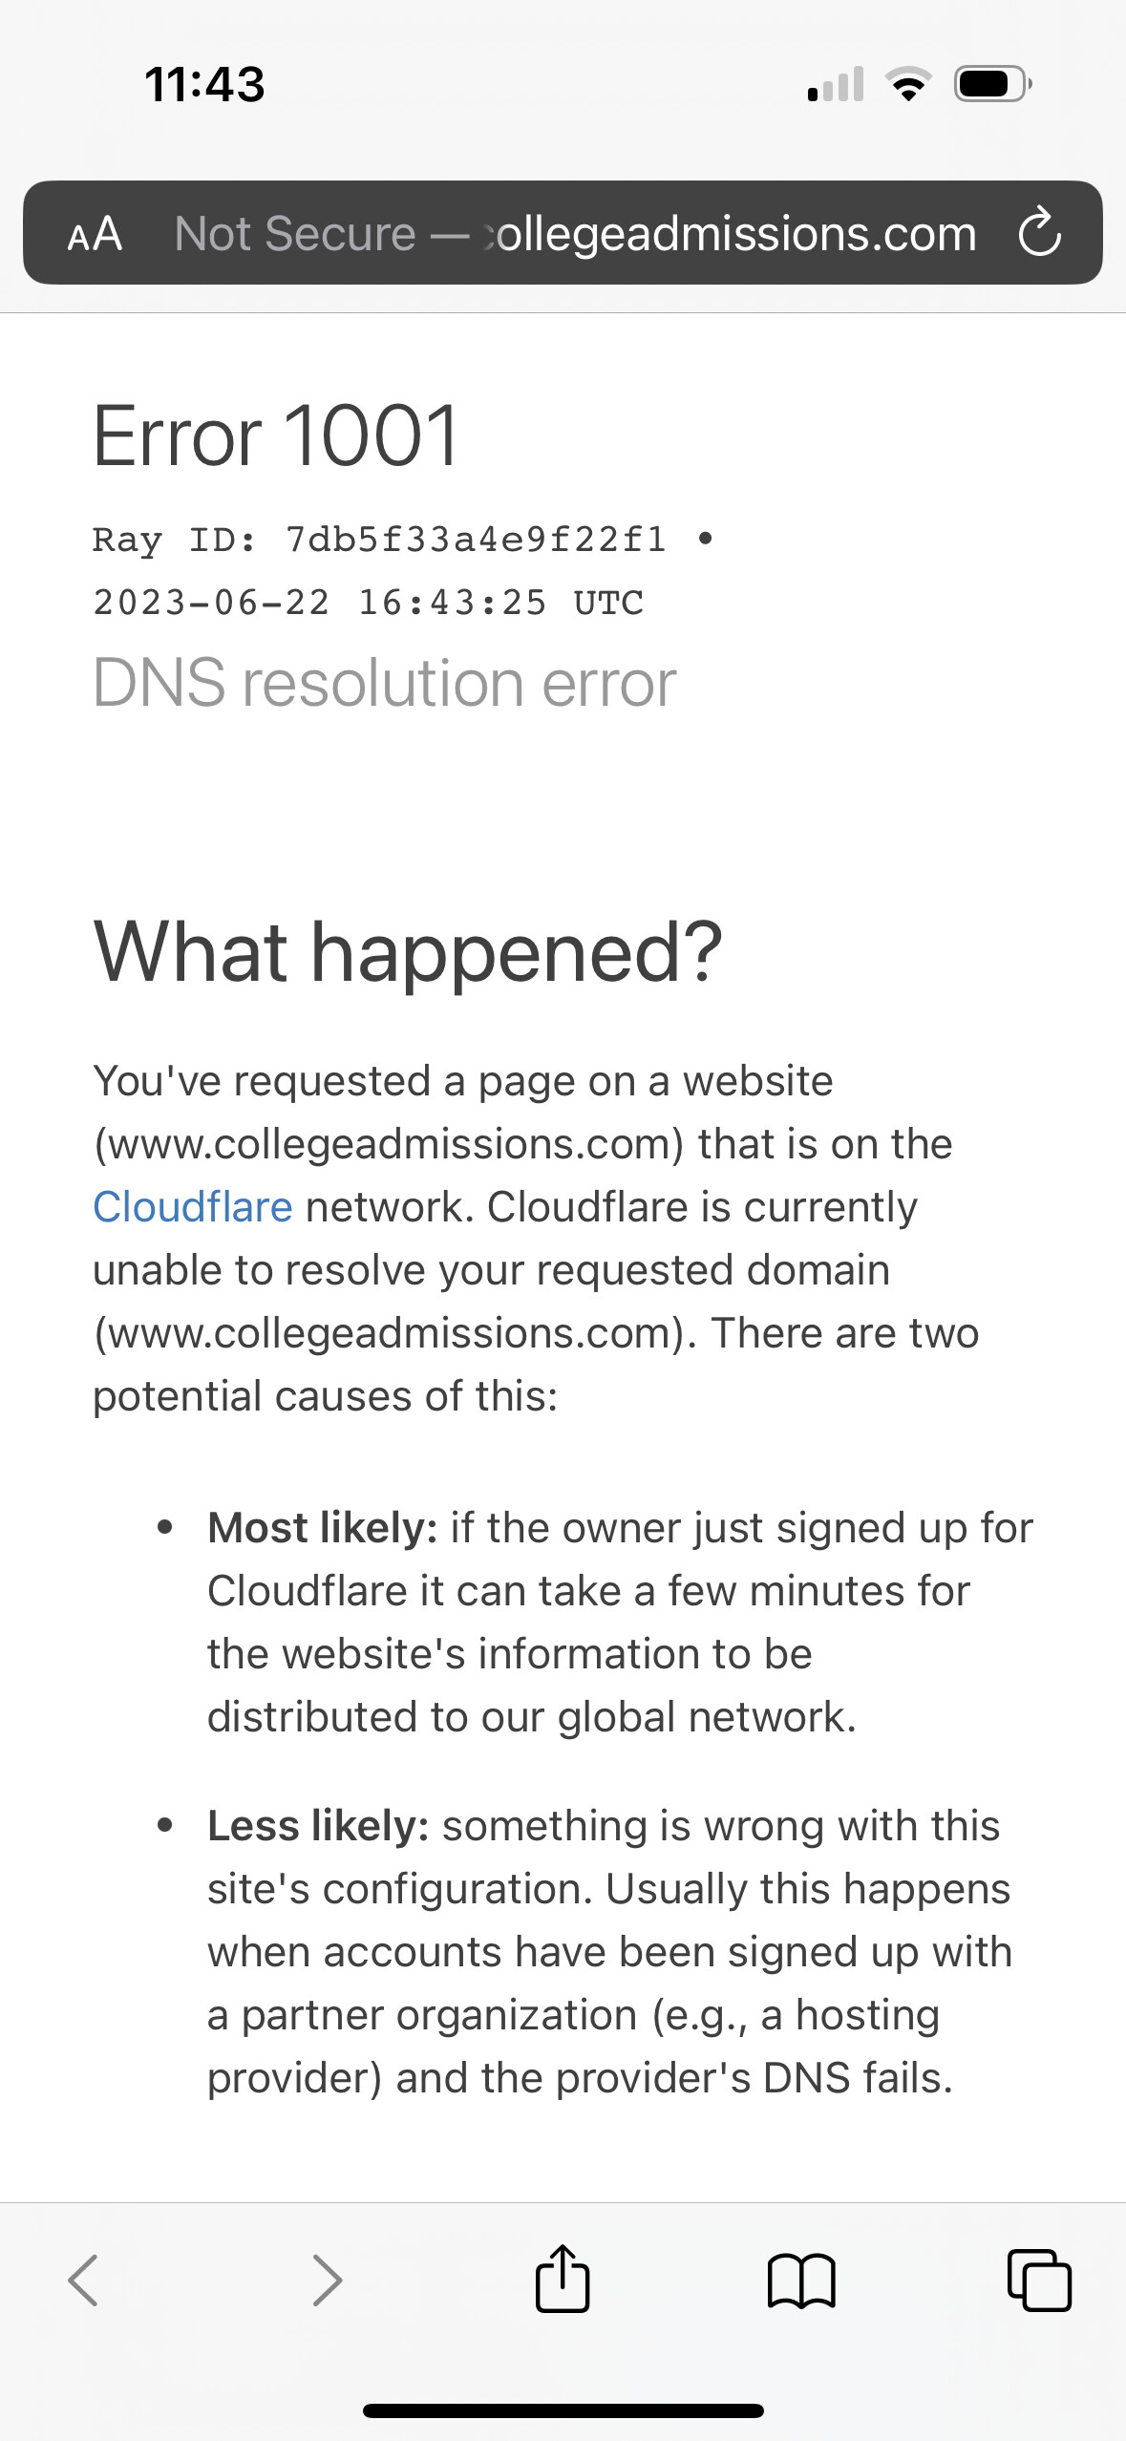Tap the forward navigation arrow
The width and height of the screenshot is (1126, 2441).
tap(325, 2282)
